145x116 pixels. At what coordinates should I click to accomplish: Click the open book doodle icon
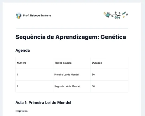click(117, 17)
